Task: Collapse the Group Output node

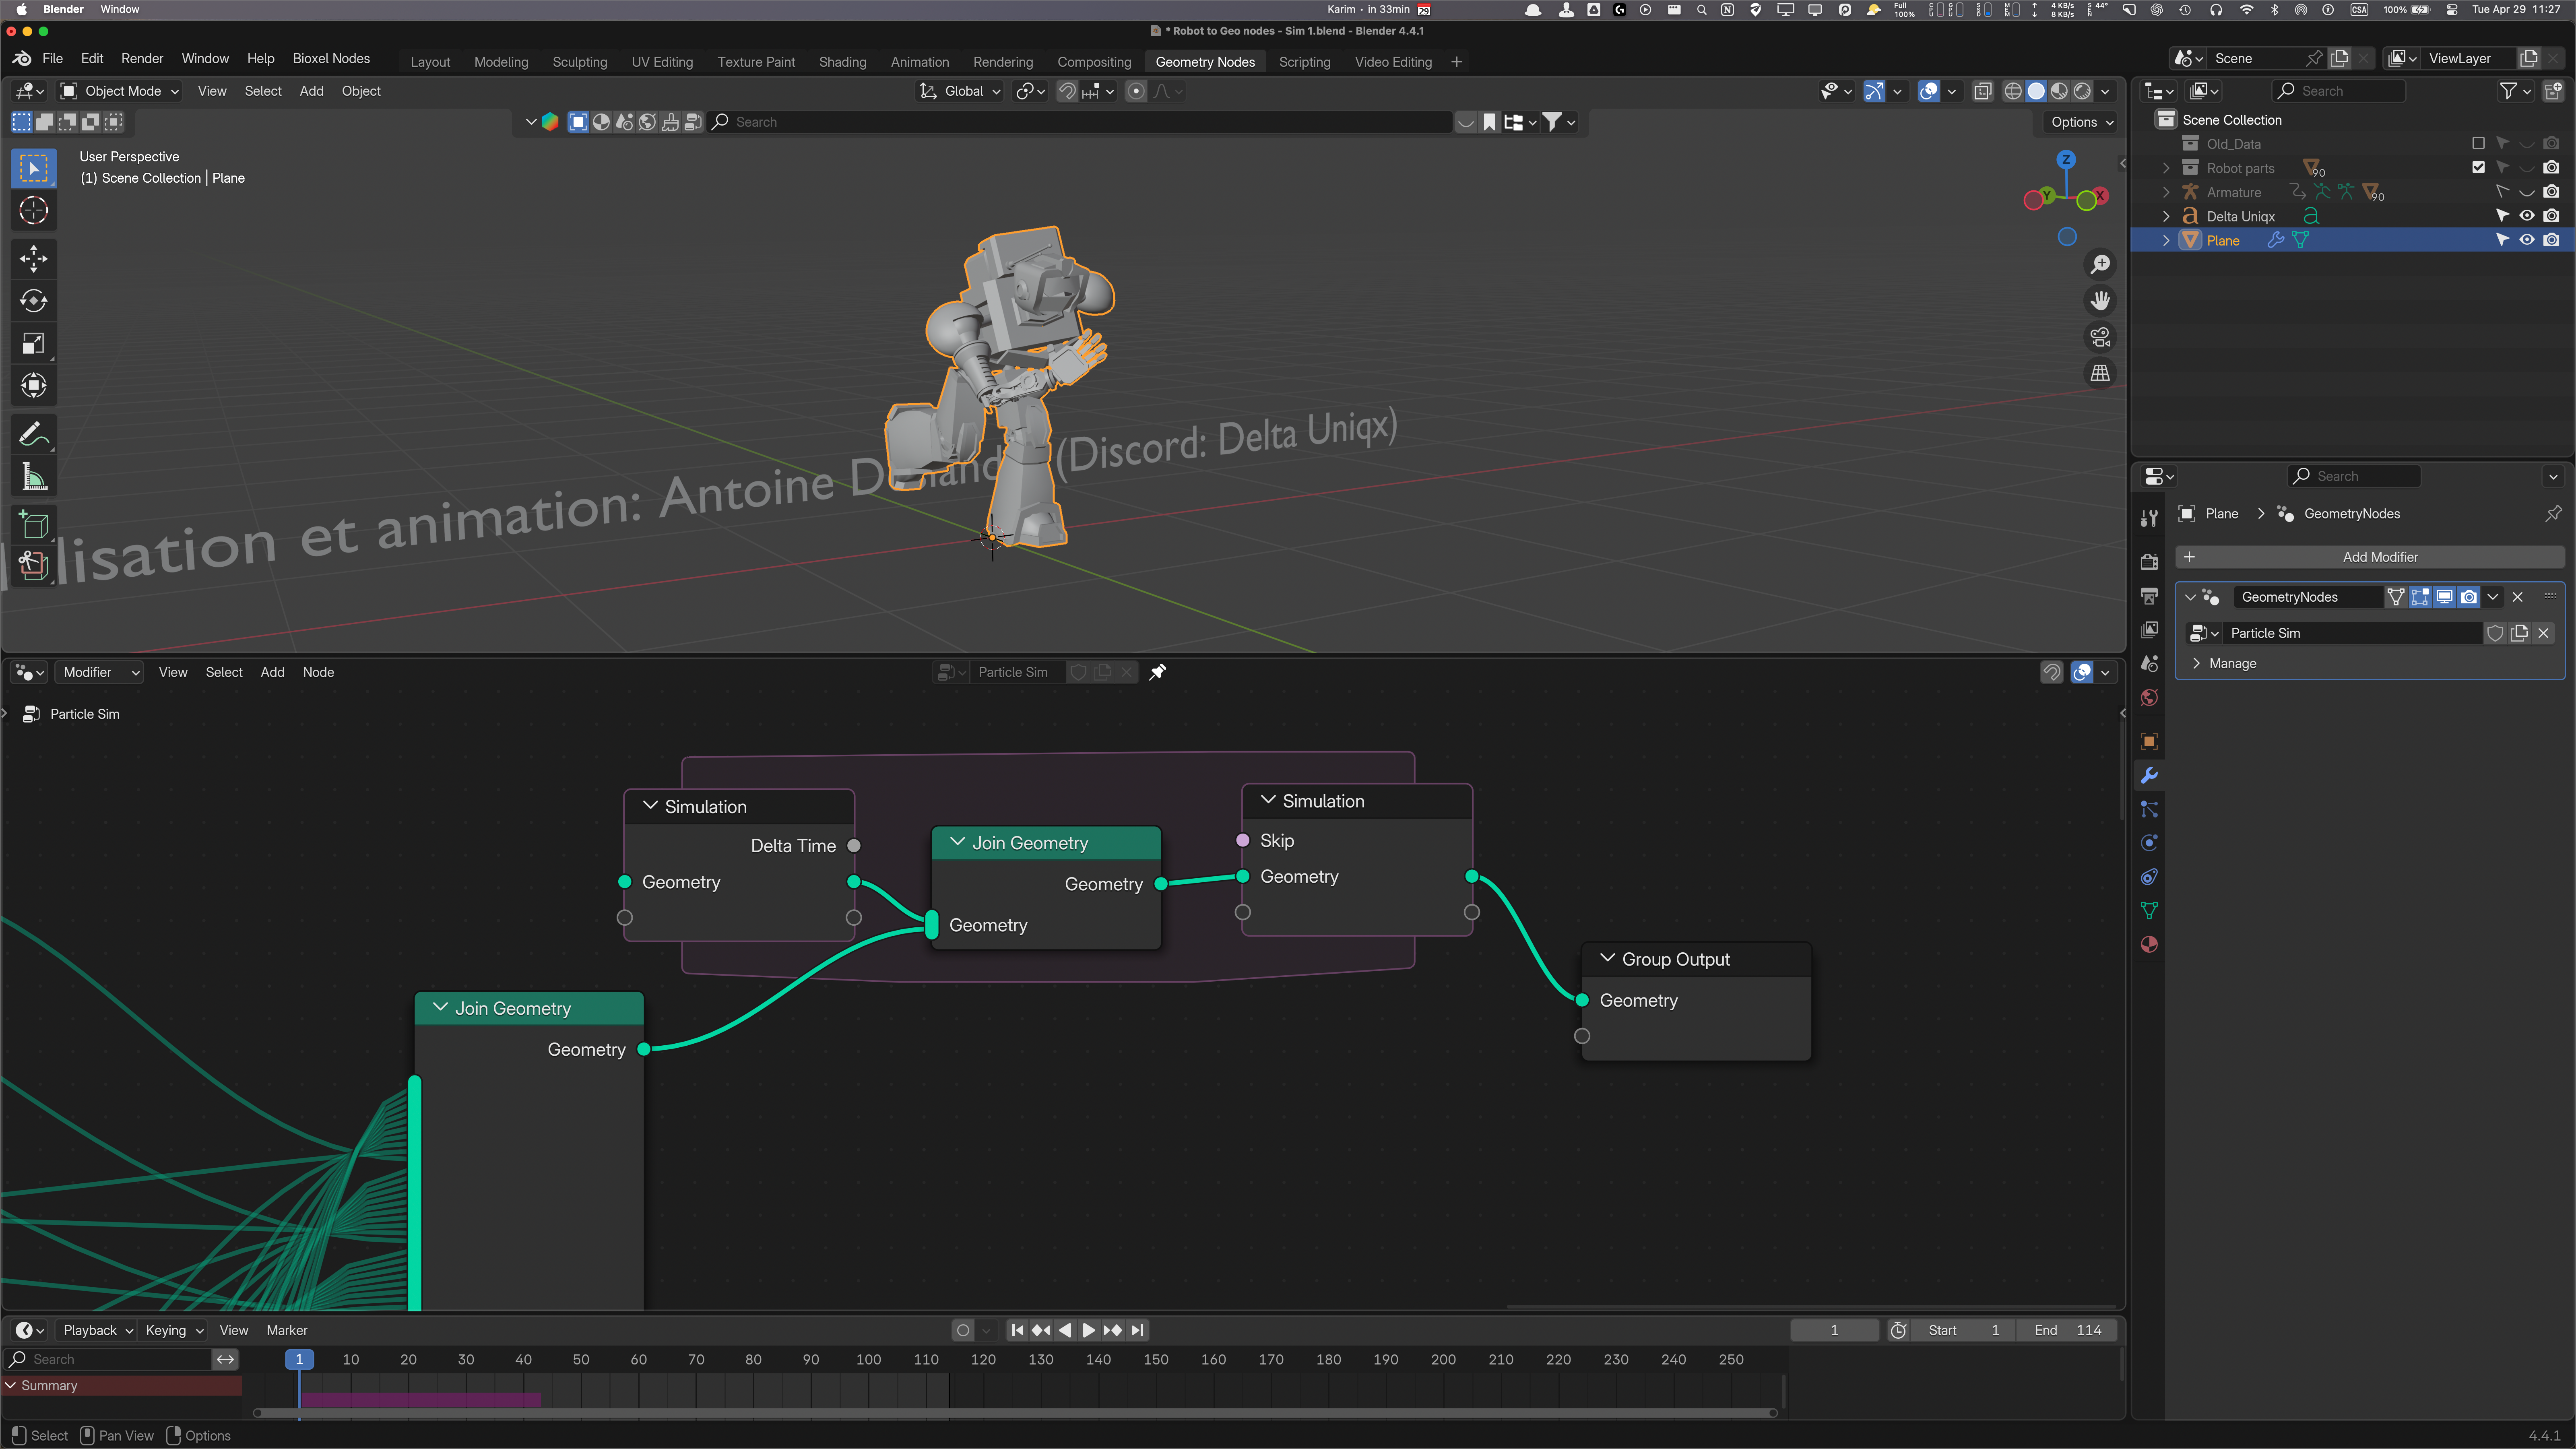Action: [x=1608, y=959]
